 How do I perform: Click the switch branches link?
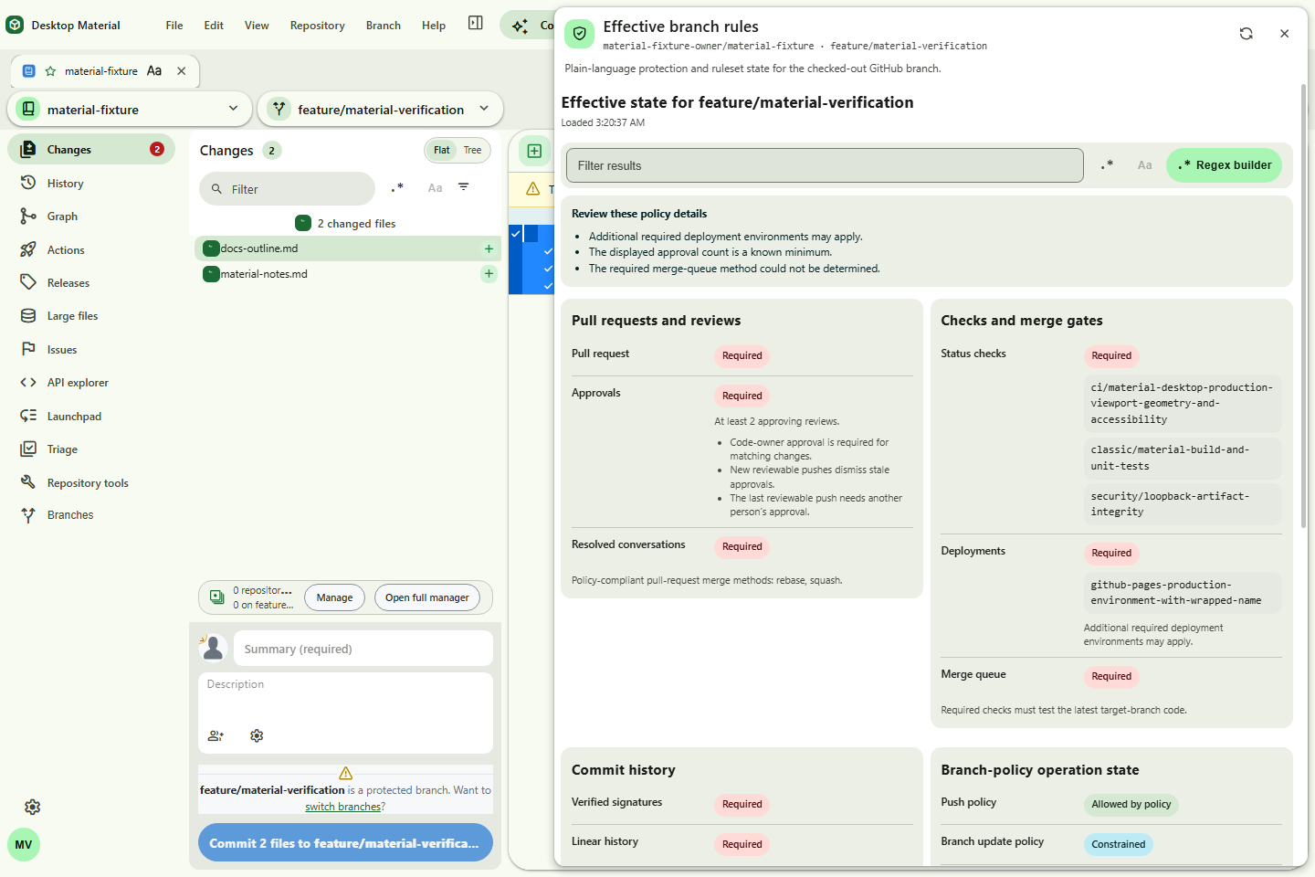coord(342,807)
